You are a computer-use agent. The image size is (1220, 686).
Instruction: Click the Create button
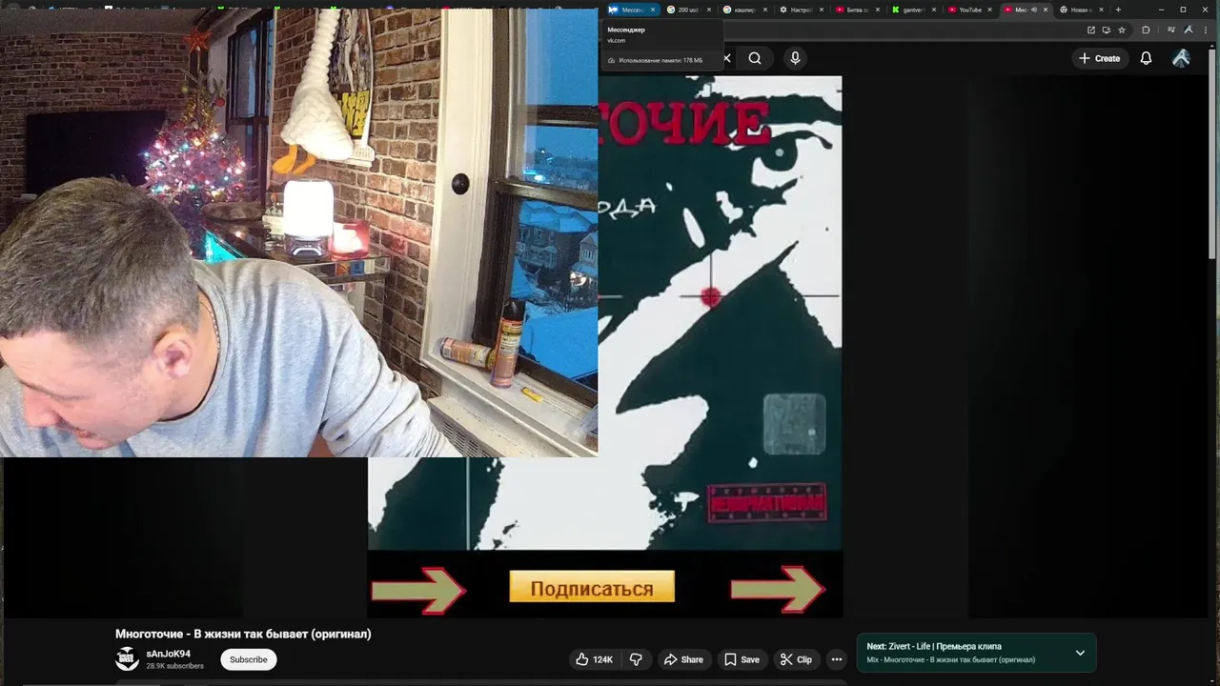click(x=1099, y=58)
